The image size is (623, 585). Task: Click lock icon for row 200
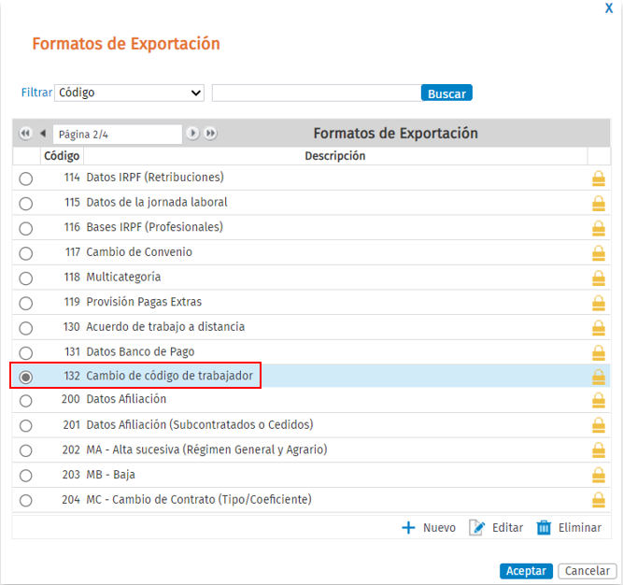tap(599, 401)
